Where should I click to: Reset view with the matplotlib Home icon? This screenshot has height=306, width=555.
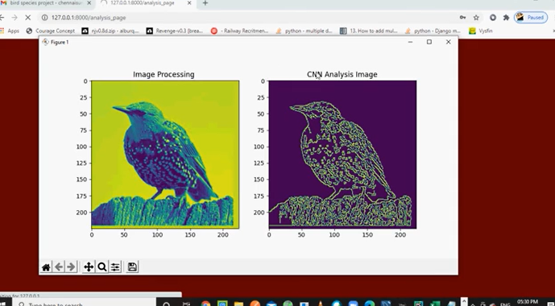coord(46,267)
